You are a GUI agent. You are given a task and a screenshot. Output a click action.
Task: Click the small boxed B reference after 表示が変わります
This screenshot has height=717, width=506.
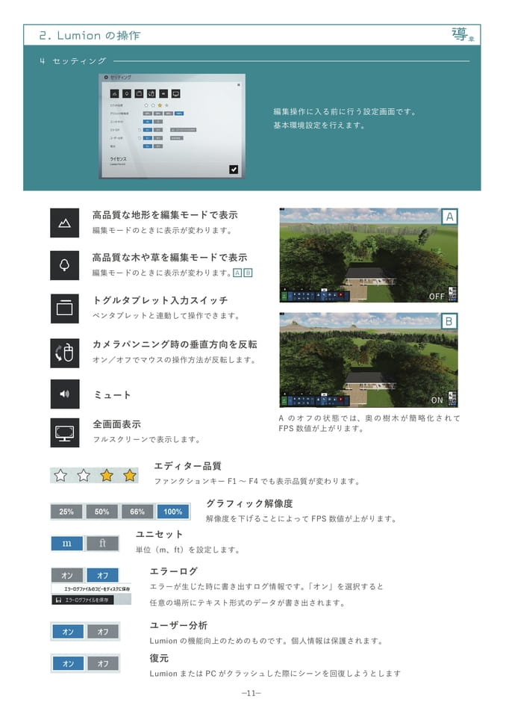tap(248, 273)
